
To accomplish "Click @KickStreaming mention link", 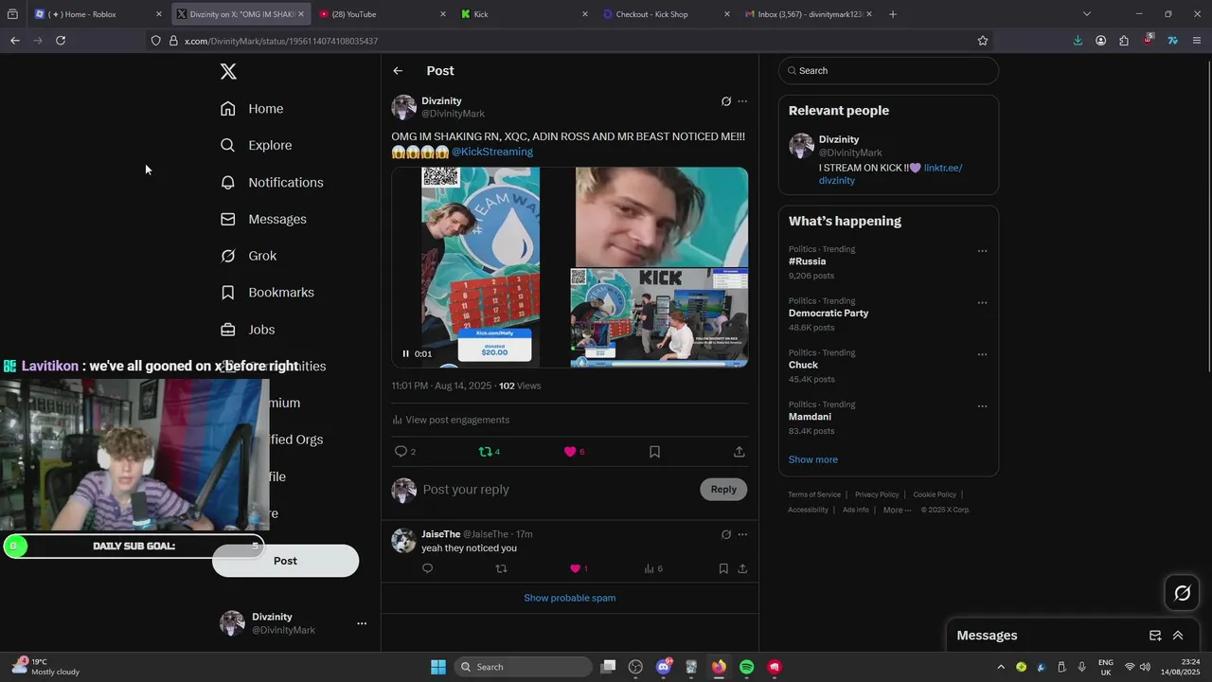I will pyautogui.click(x=491, y=152).
